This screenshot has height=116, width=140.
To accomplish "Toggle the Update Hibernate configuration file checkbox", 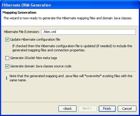I will pos(7,40).
